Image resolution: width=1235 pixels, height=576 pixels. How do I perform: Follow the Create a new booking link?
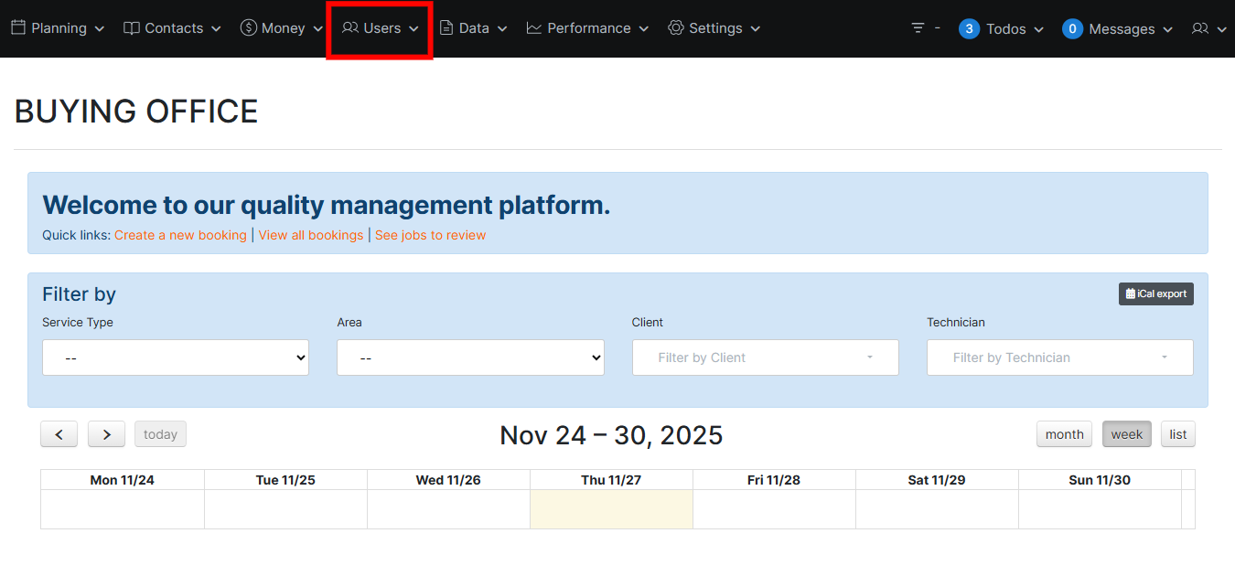pyautogui.click(x=180, y=235)
